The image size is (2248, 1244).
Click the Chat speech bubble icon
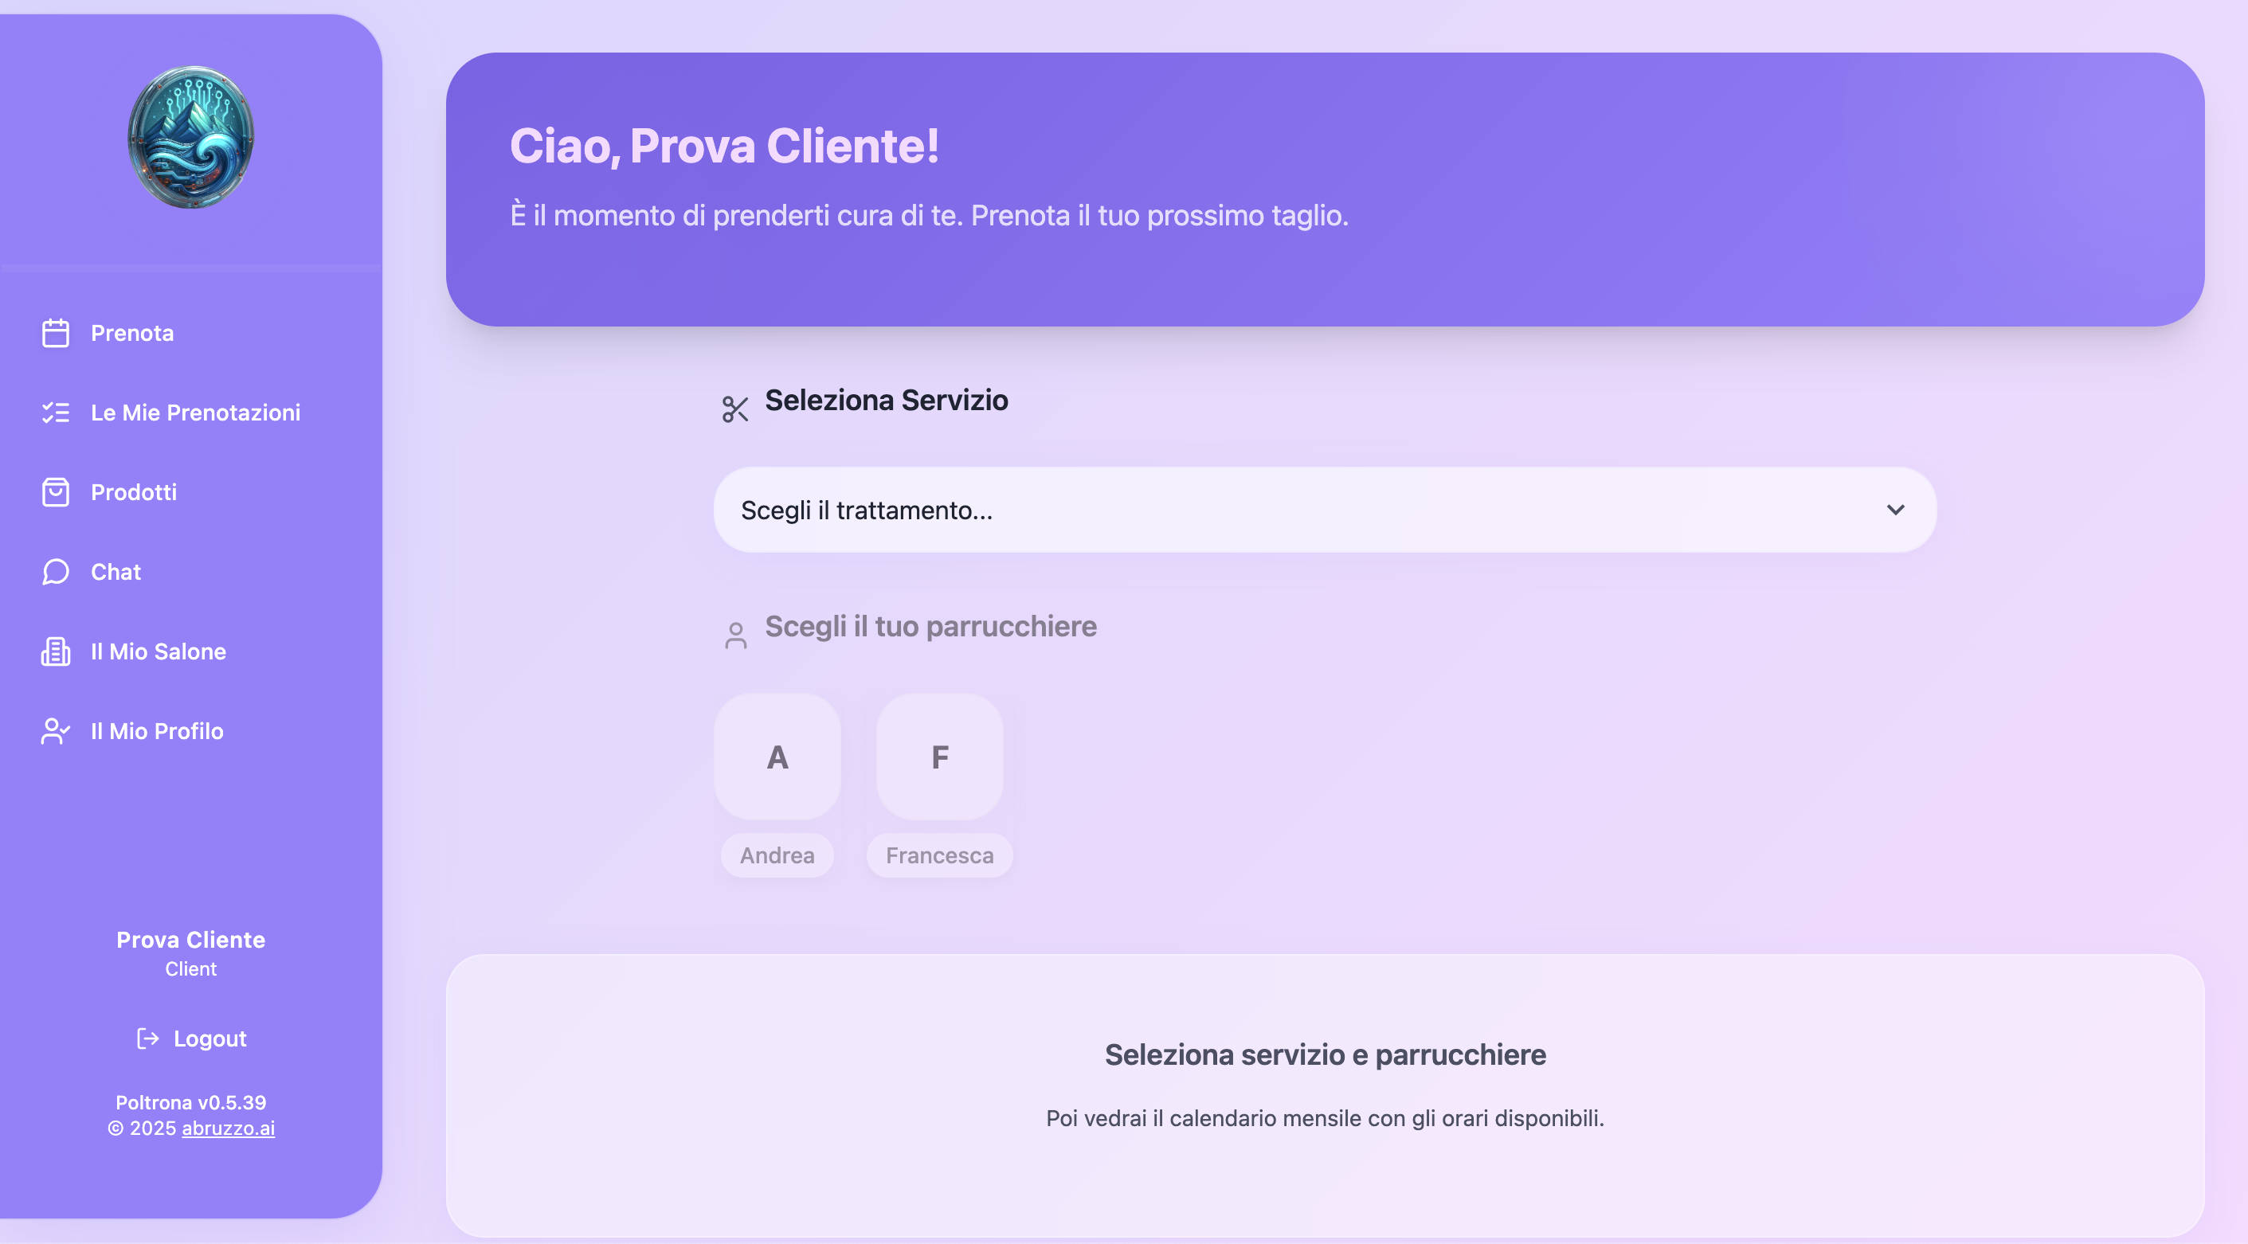tap(56, 573)
